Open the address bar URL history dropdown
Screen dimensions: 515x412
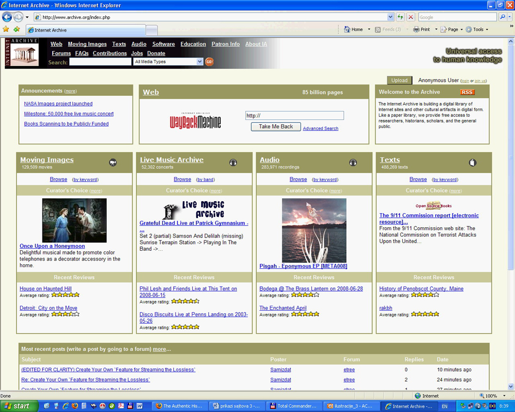click(x=390, y=17)
